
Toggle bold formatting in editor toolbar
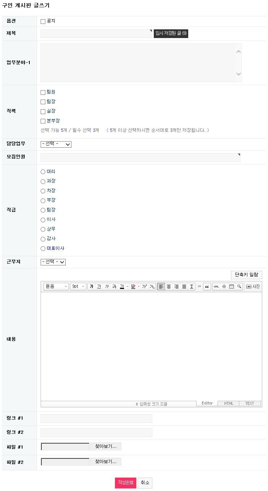pos(91,286)
